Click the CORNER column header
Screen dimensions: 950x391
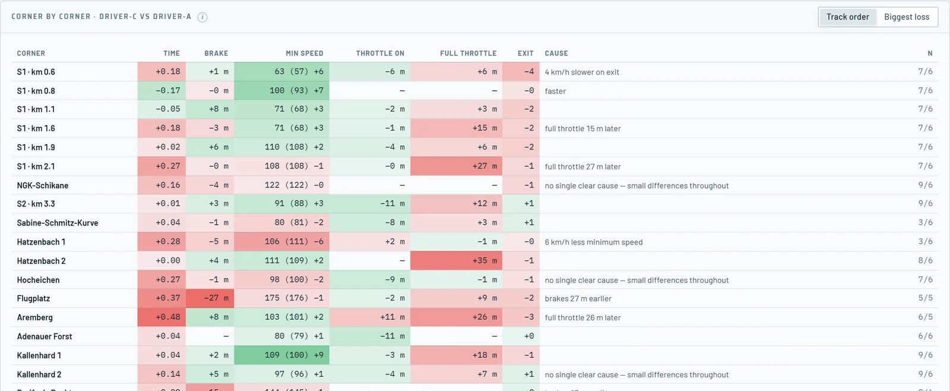[31, 53]
